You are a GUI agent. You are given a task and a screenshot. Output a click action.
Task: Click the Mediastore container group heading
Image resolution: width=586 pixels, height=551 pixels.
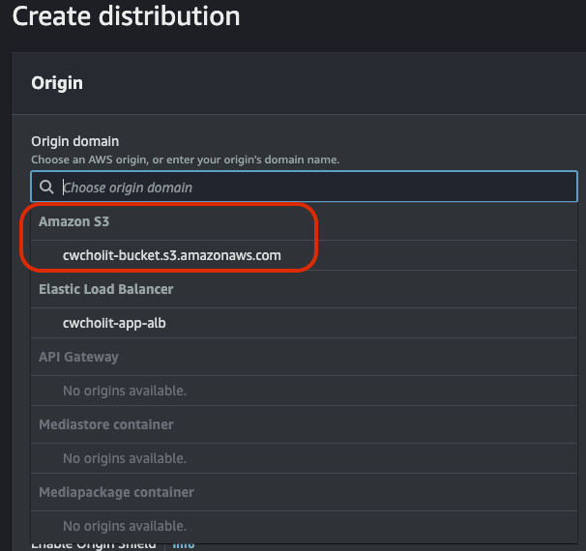pos(106,424)
